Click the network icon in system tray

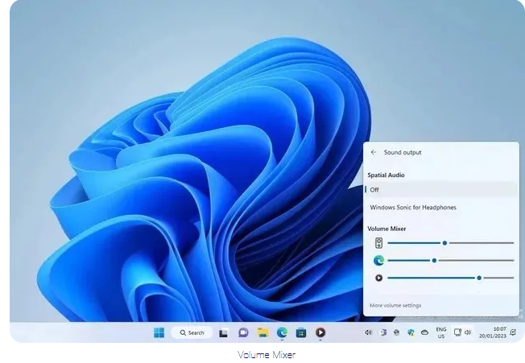457,332
